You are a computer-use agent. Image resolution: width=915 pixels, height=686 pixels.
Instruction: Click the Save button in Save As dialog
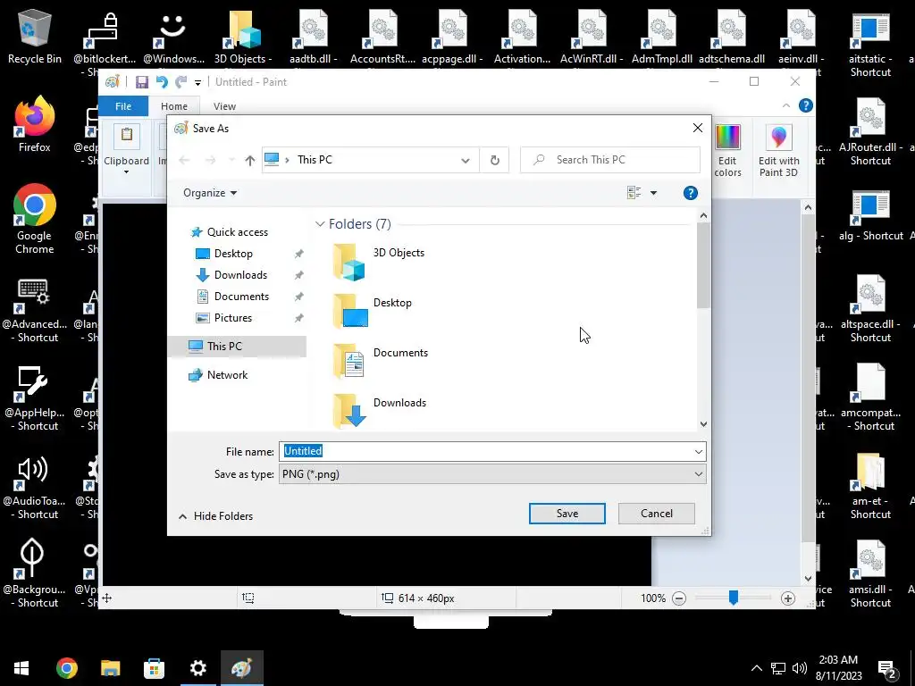coord(567,514)
